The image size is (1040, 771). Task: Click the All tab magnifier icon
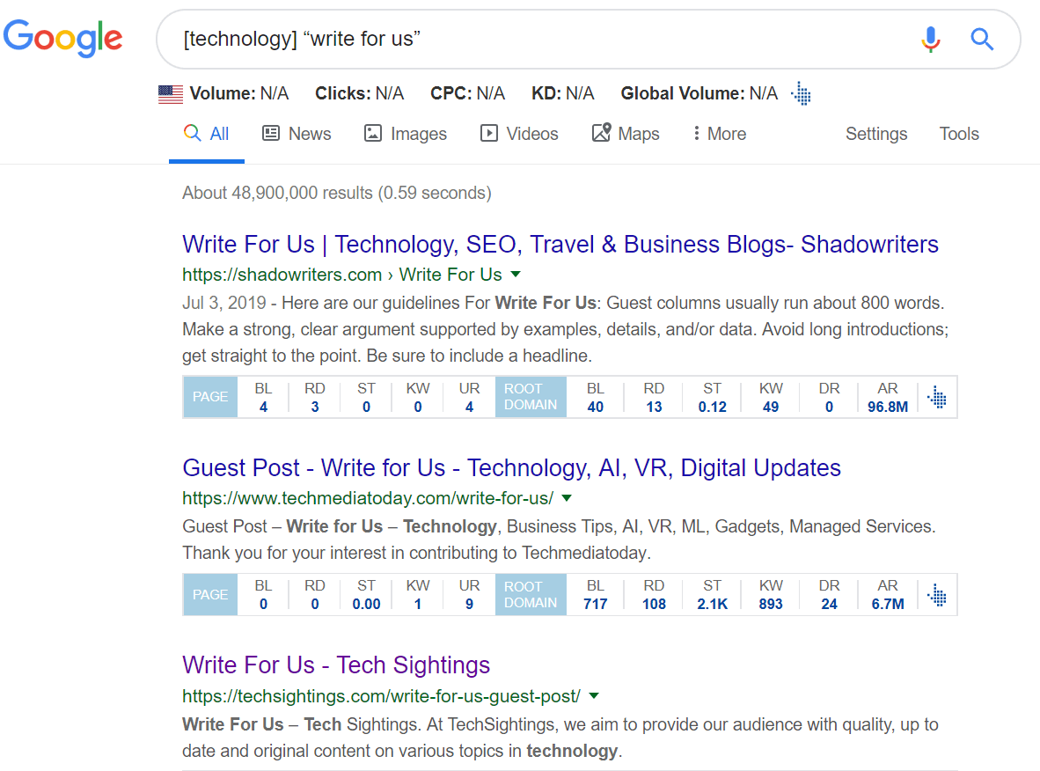coord(193,133)
